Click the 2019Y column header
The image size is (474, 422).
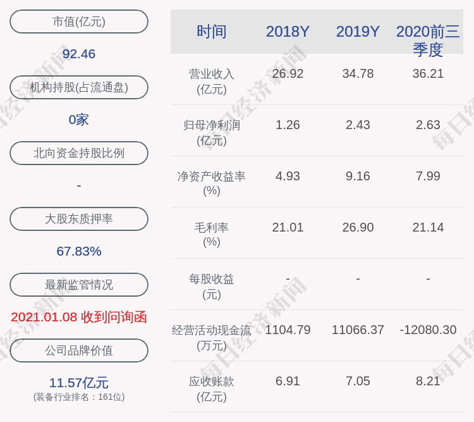tap(358, 32)
